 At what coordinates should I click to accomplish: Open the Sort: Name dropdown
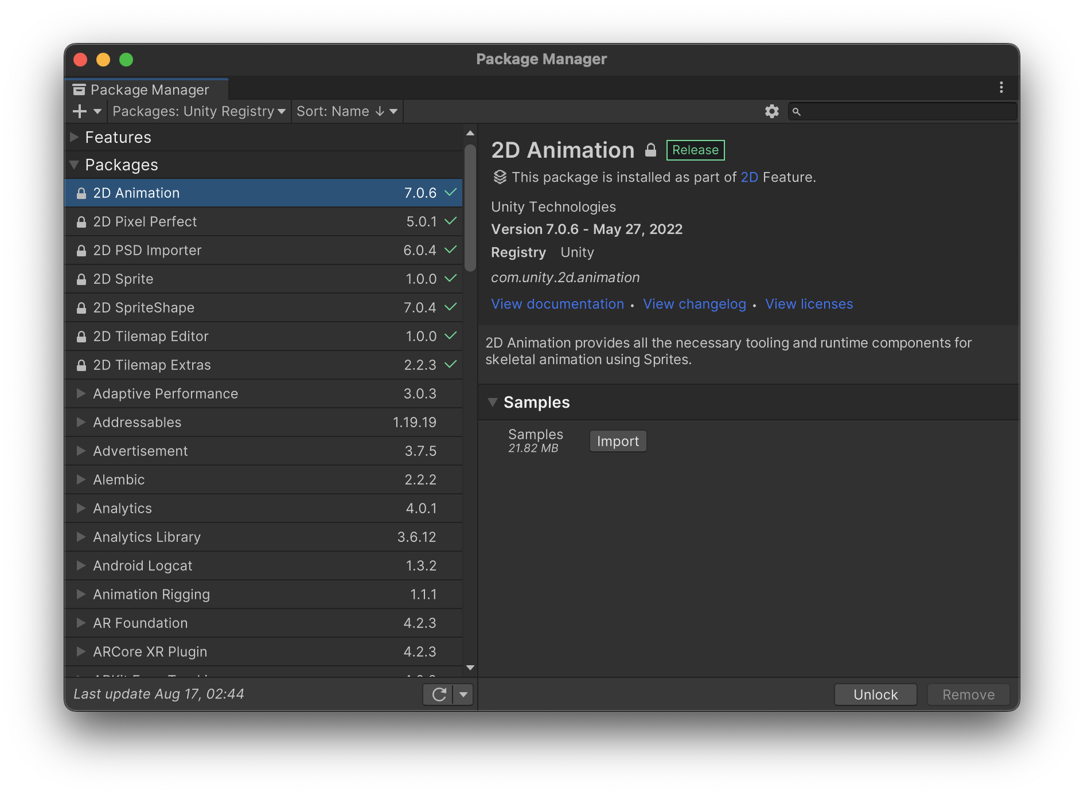pyautogui.click(x=347, y=111)
